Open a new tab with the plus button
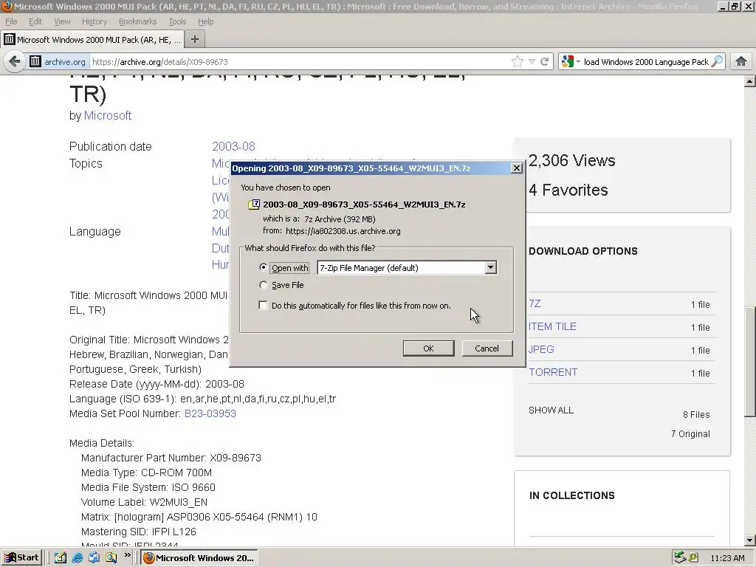The height and width of the screenshot is (567, 756). click(x=195, y=40)
